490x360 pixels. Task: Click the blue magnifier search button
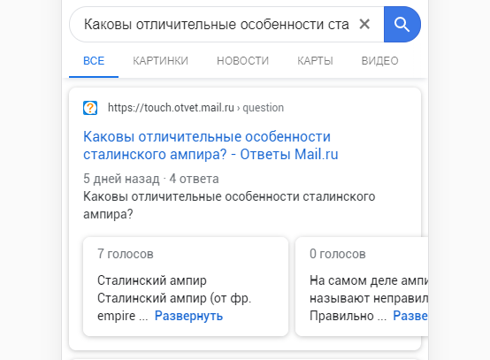click(402, 24)
